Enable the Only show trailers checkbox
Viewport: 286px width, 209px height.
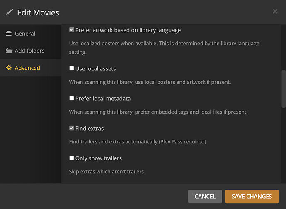[x=72, y=158]
